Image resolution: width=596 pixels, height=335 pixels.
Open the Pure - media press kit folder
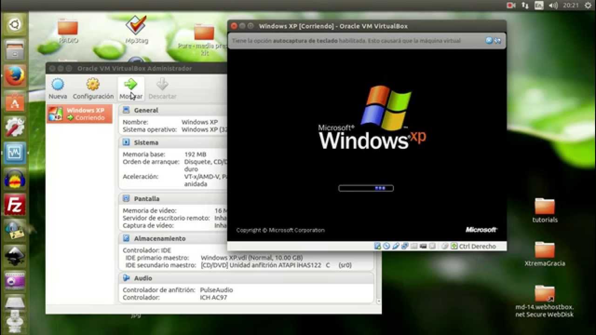203,39
